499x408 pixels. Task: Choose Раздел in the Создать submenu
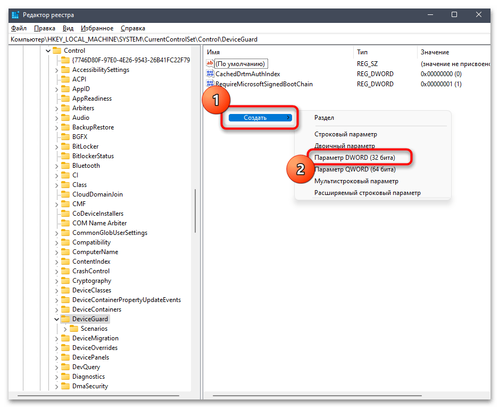tap(325, 118)
